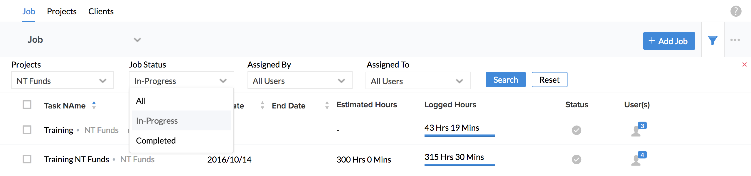
Task: Expand the Projects dropdown showing NT Funds
Action: click(62, 80)
